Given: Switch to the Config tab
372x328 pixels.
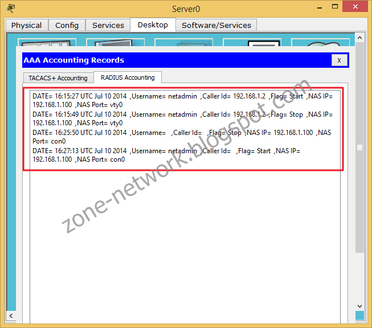Looking at the screenshot, I should (x=67, y=25).
